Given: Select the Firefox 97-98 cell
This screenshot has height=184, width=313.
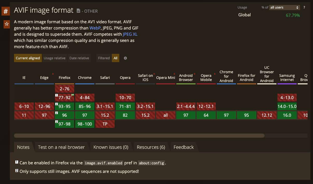Looking at the screenshot, I should pyautogui.click(x=65, y=124).
